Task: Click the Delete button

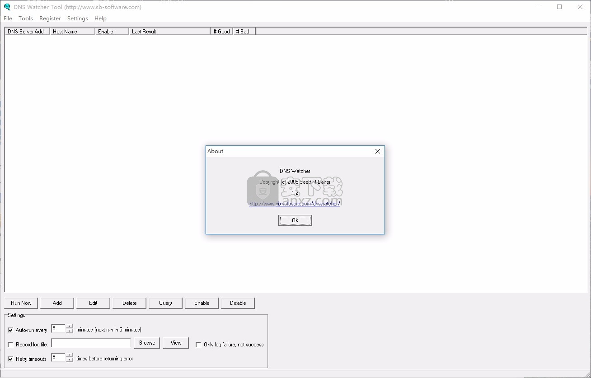Action: click(130, 303)
